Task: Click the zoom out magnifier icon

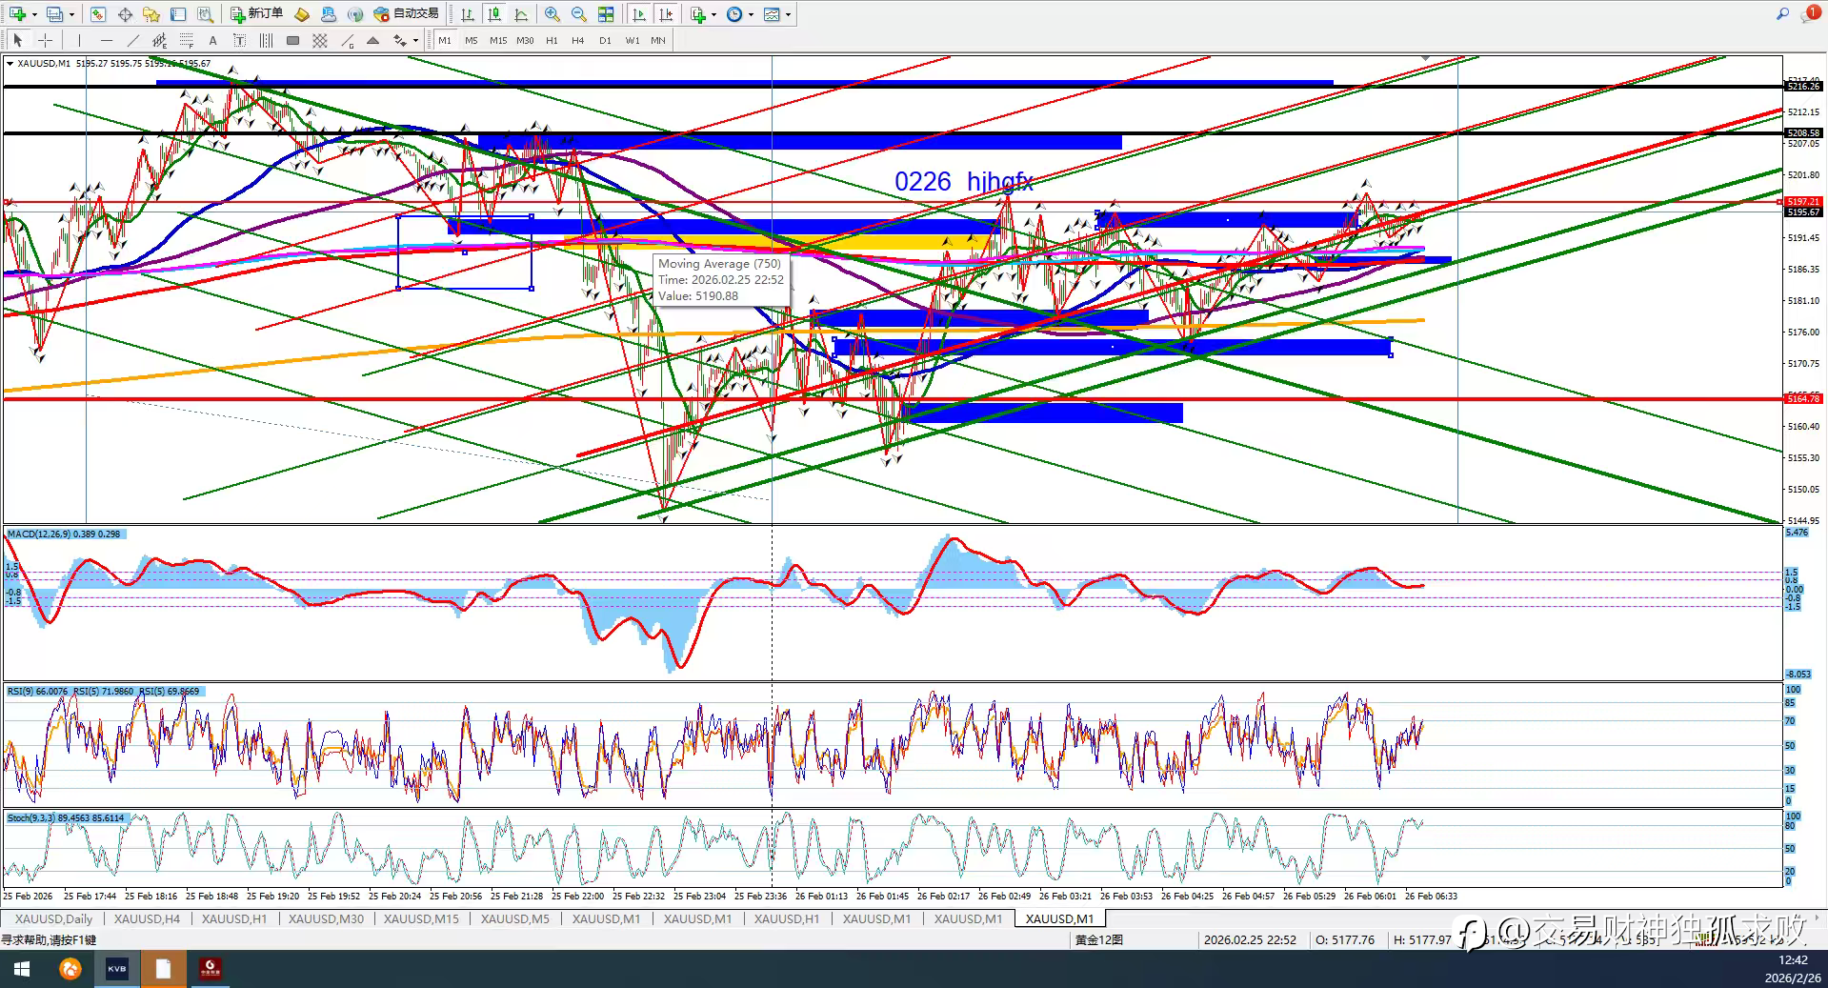Action: 578,13
